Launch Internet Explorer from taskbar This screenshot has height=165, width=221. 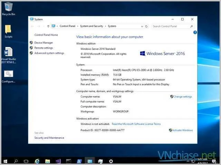pyautogui.click(x=37, y=161)
